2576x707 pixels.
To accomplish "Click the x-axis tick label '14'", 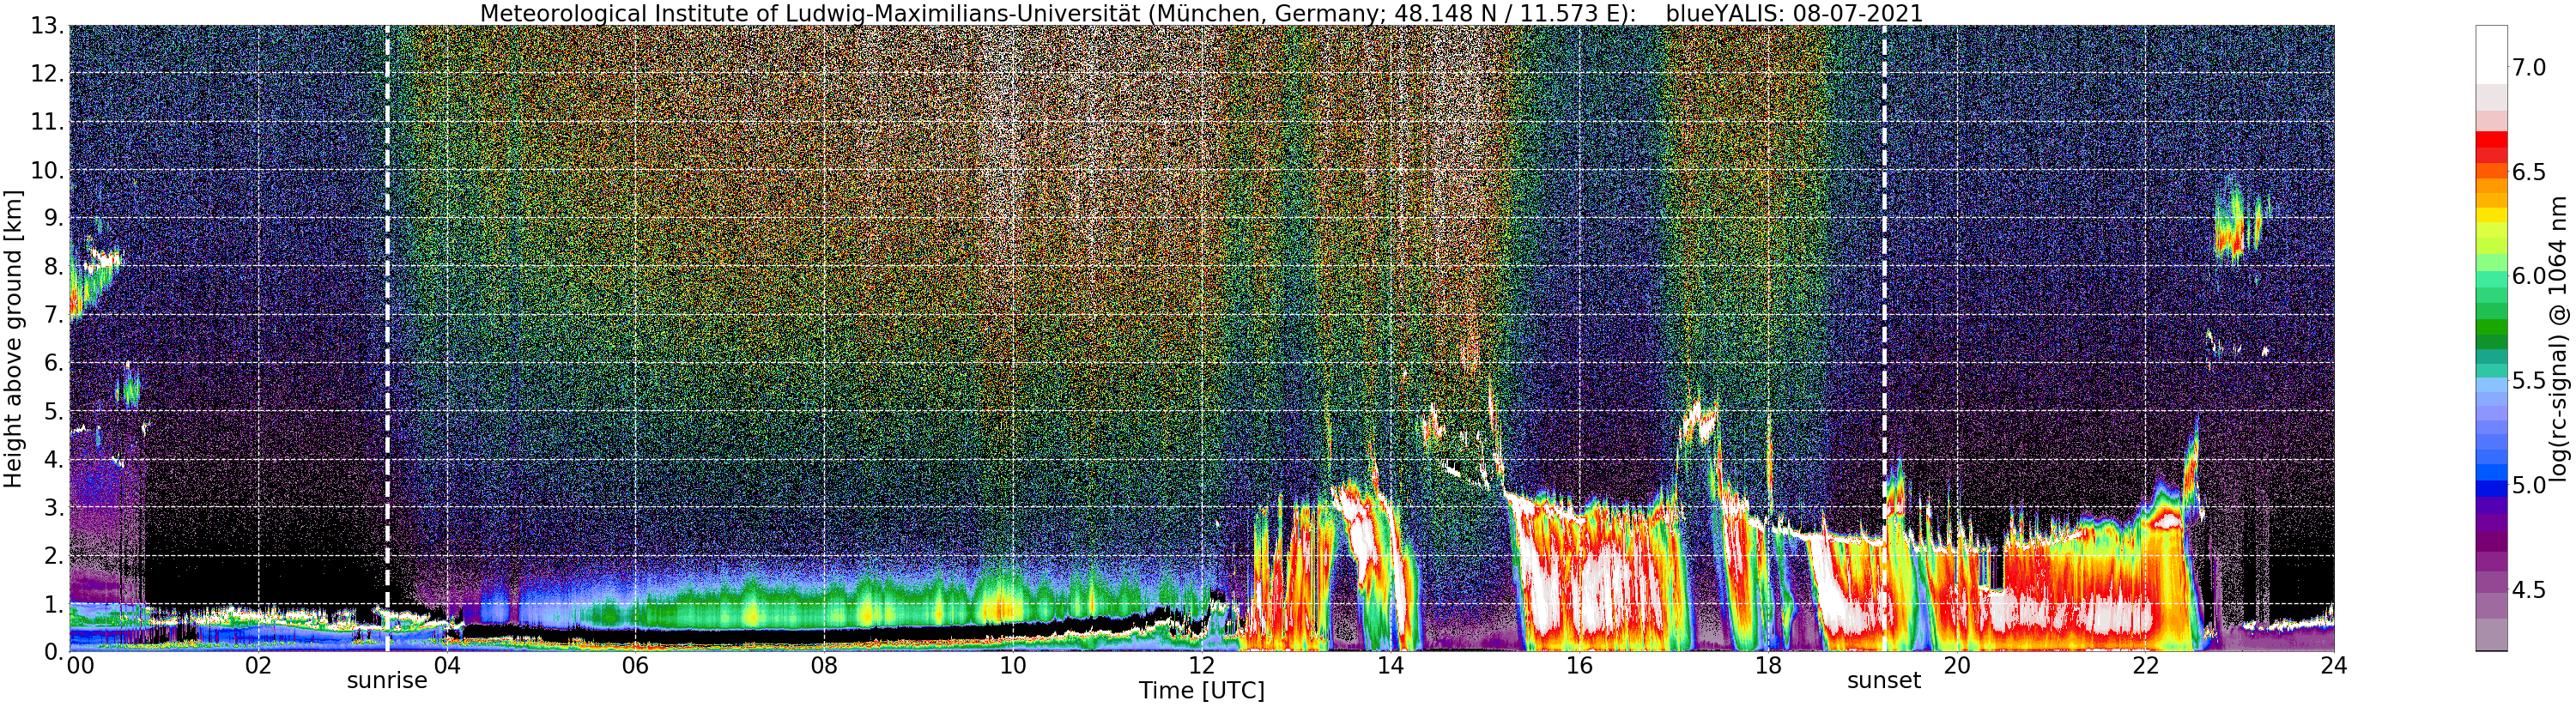I will 1390,666.
